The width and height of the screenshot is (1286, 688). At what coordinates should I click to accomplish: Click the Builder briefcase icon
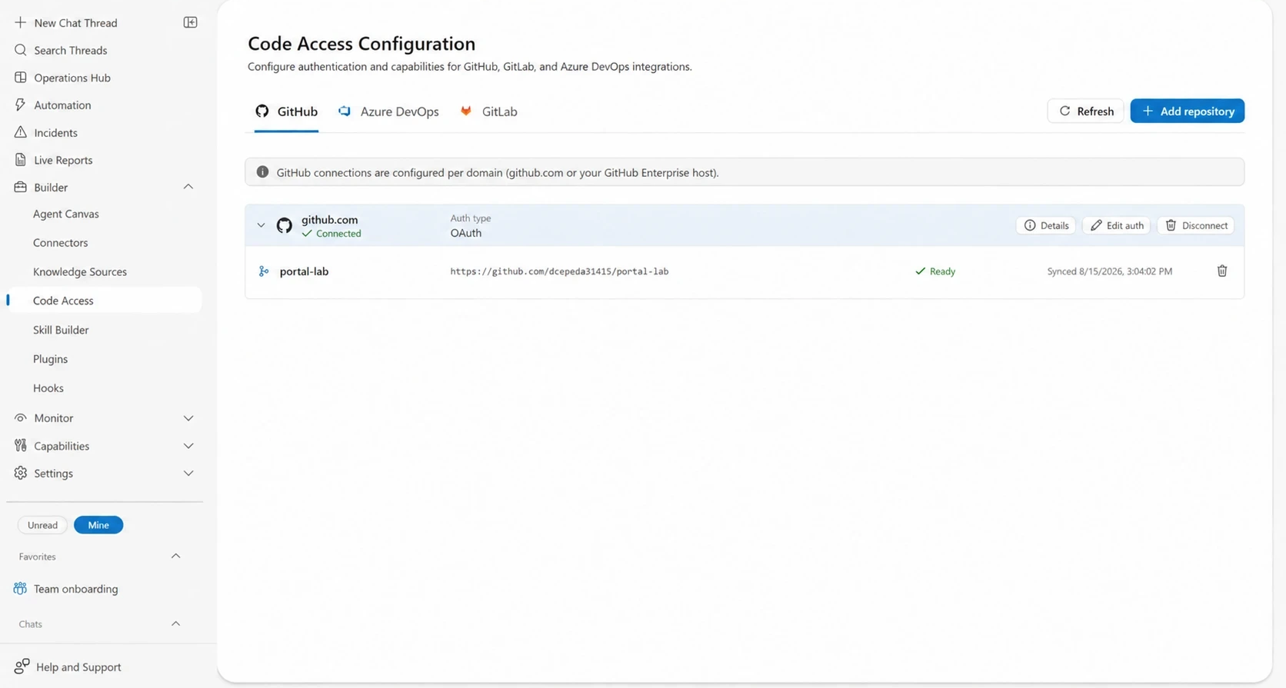20,187
